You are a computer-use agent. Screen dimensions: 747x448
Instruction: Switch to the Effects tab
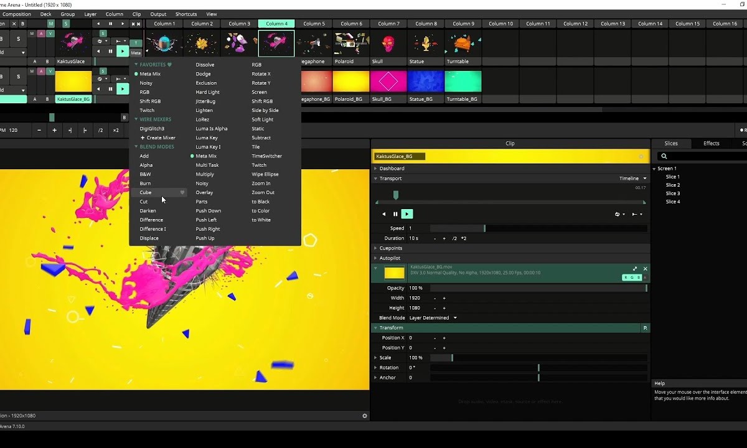(711, 144)
